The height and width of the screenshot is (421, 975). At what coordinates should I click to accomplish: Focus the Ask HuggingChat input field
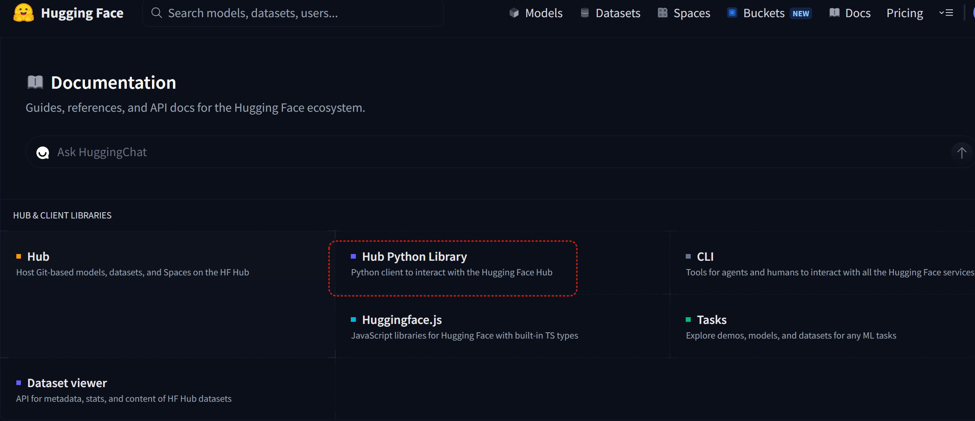coord(500,152)
